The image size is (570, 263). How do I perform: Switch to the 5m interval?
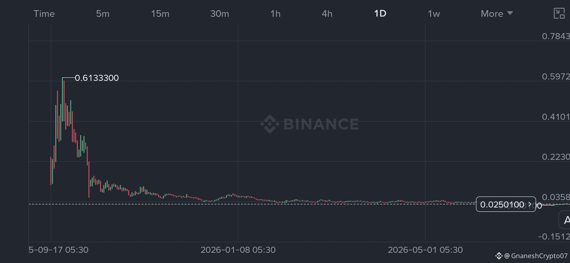coord(103,14)
